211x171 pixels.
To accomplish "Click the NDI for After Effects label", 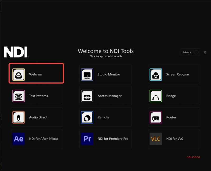I will click(x=44, y=139).
